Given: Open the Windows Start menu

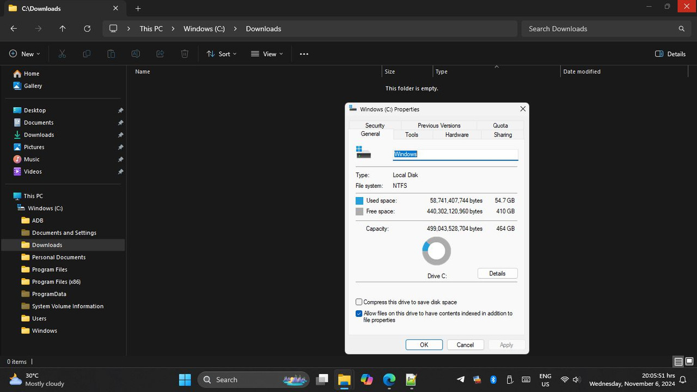Looking at the screenshot, I should (185, 379).
